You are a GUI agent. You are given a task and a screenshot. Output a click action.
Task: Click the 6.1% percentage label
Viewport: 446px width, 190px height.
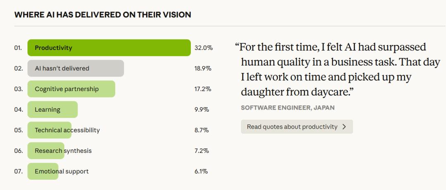tap(201, 171)
